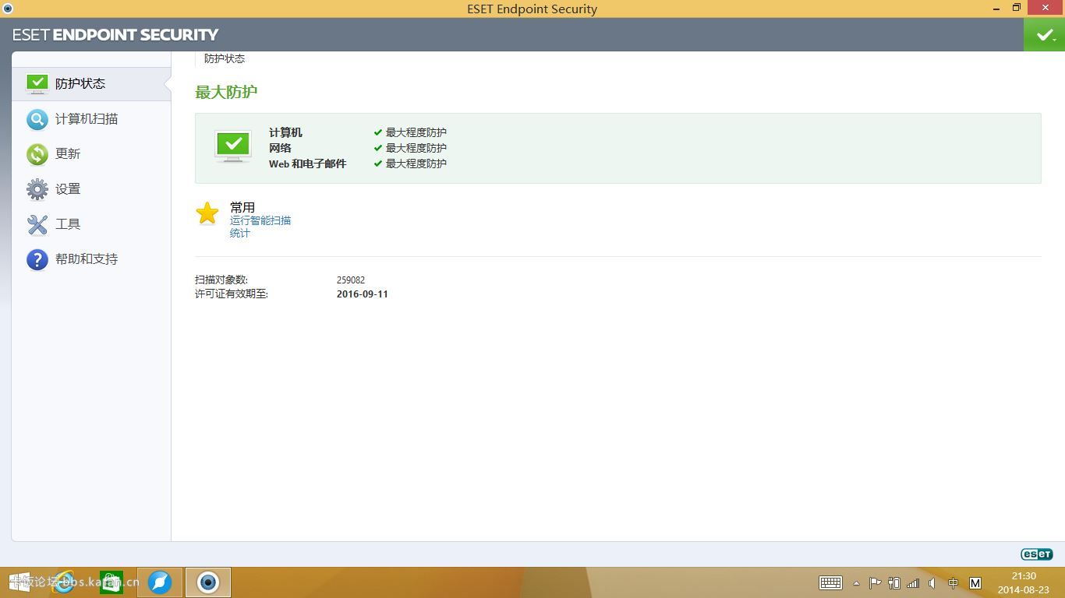Open 设置 using the gear icon
Screen dimensions: 1065x598
click(37, 188)
